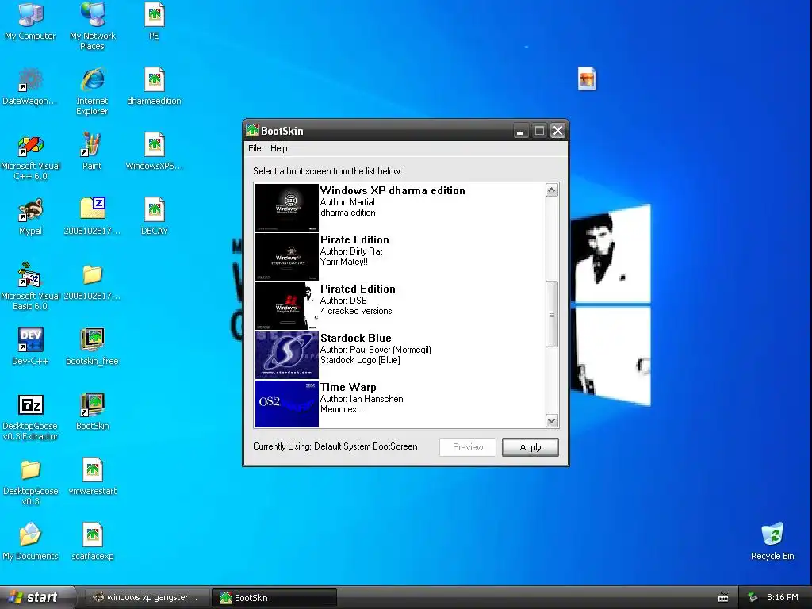
Task: Click the Preview button
Action: click(468, 447)
